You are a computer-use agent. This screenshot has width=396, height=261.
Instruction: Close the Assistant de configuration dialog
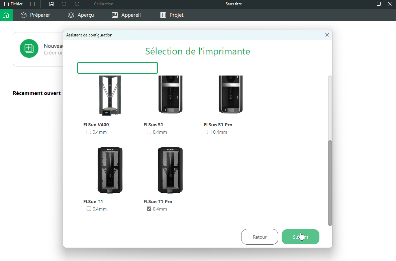click(327, 35)
